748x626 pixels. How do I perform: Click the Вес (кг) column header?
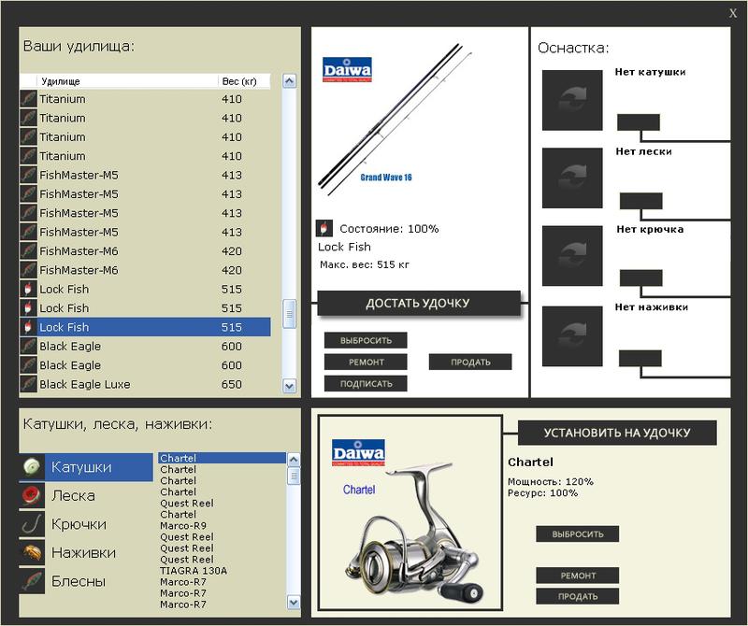(x=244, y=81)
